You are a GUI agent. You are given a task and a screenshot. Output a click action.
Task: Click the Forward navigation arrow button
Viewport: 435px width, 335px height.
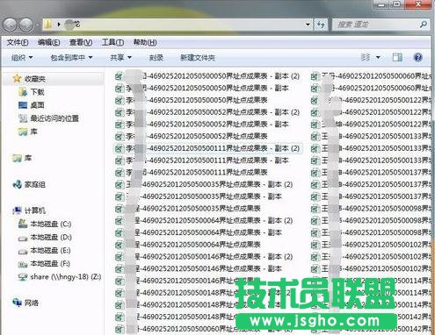26,25
